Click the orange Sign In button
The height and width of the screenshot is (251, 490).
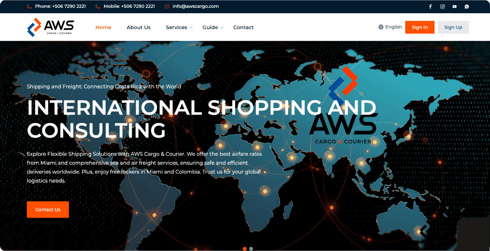click(x=420, y=27)
